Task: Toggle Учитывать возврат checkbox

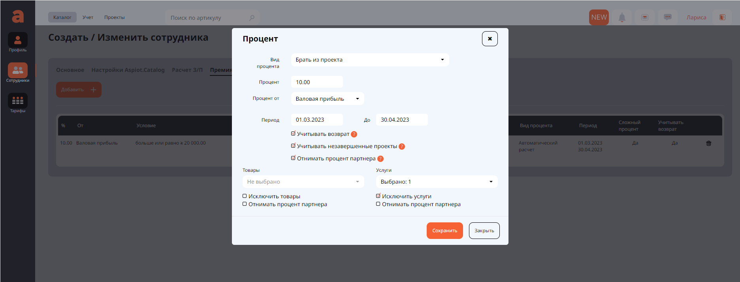Action: (293, 134)
